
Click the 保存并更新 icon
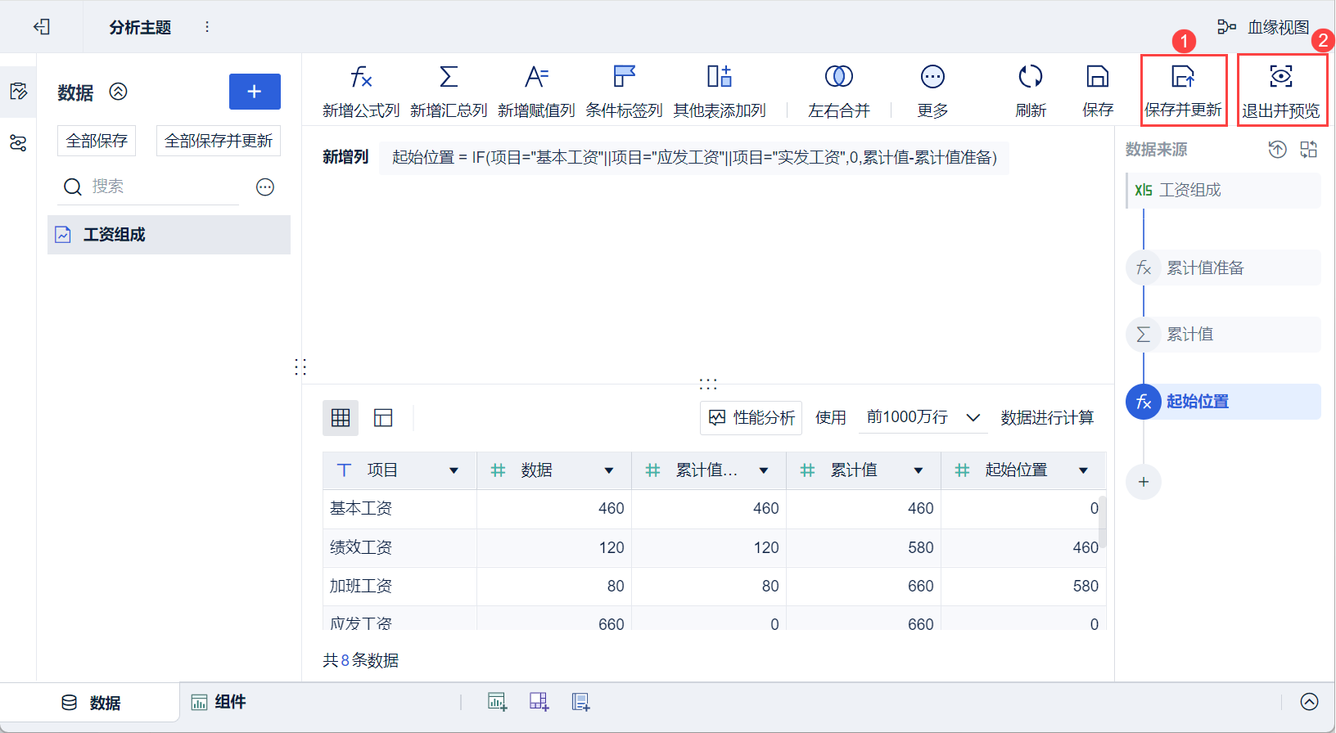click(x=1183, y=78)
